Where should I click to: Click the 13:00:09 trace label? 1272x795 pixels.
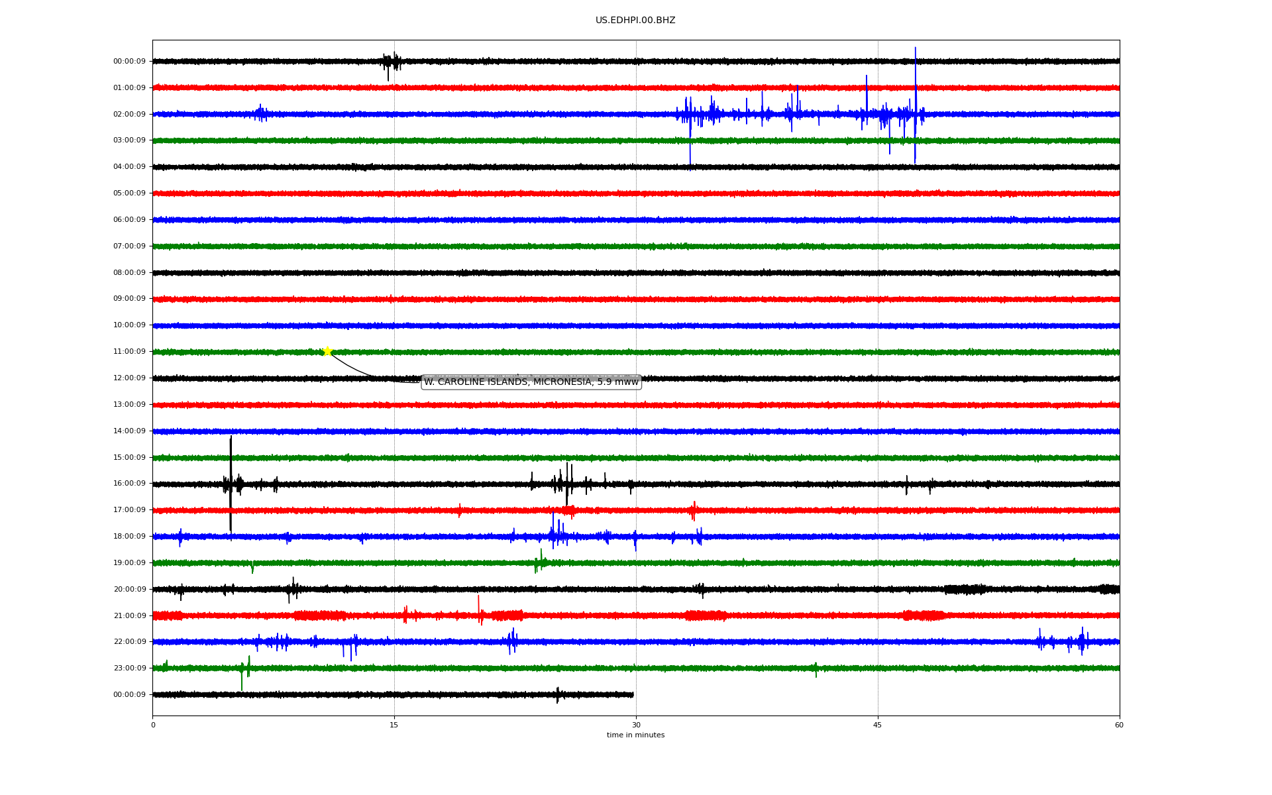[129, 405]
